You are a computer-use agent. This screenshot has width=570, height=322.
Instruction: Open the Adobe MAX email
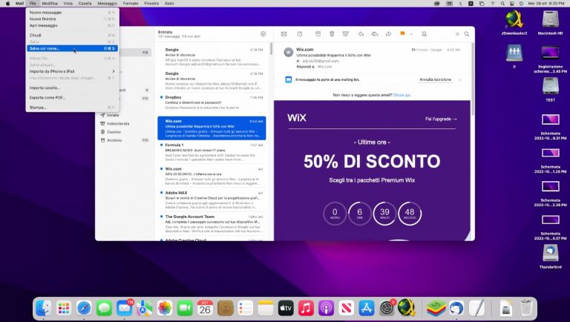click(x=212, y=200)
